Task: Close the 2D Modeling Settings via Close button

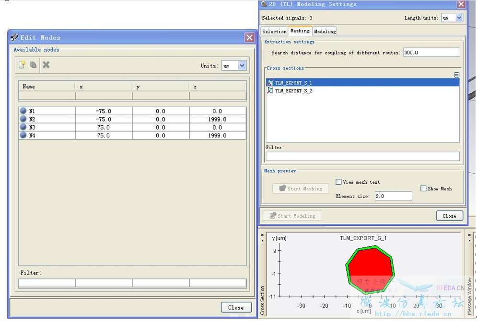Action: click(x=449, y=216)
